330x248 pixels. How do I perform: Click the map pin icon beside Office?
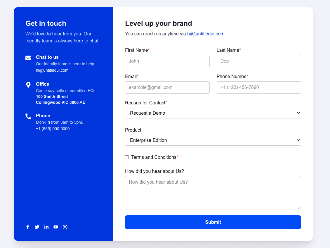click(28, 85)
